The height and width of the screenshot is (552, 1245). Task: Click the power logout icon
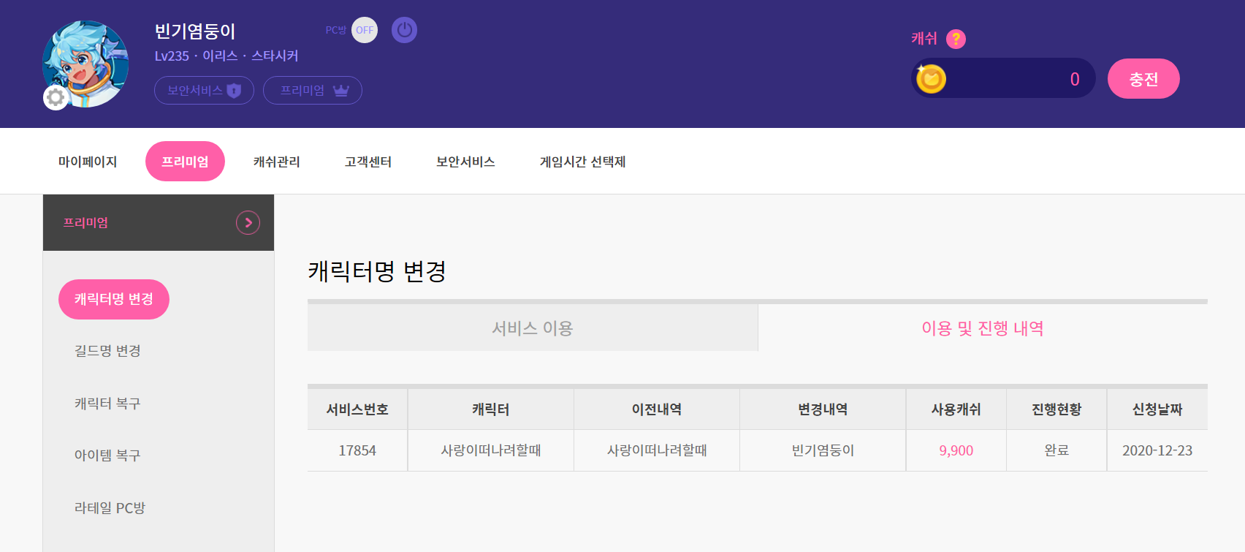pyautogui.click(x=404, y=30)
